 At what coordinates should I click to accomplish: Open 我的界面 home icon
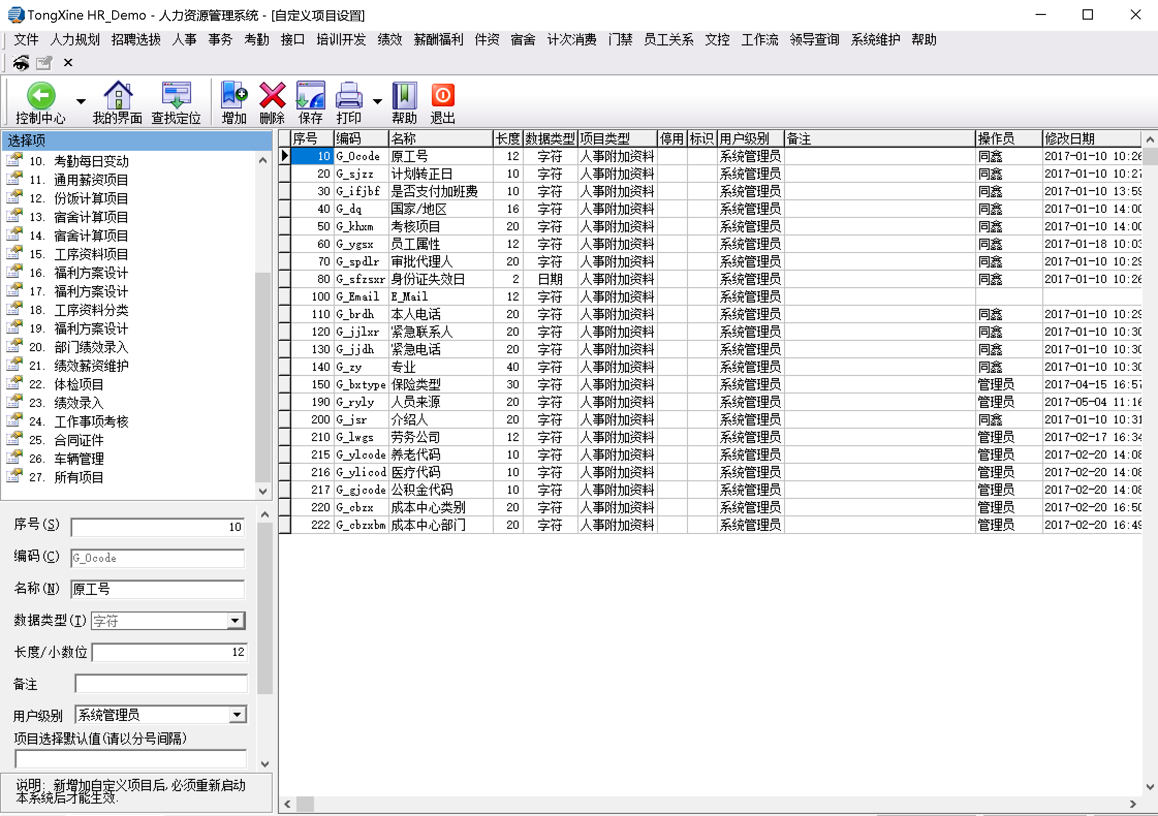[x=118, y=96]
